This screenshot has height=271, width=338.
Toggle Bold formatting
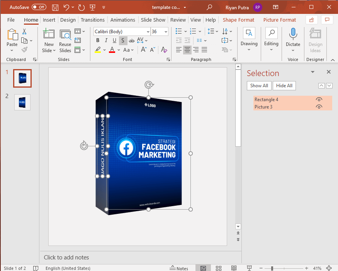tap(98, 40)
